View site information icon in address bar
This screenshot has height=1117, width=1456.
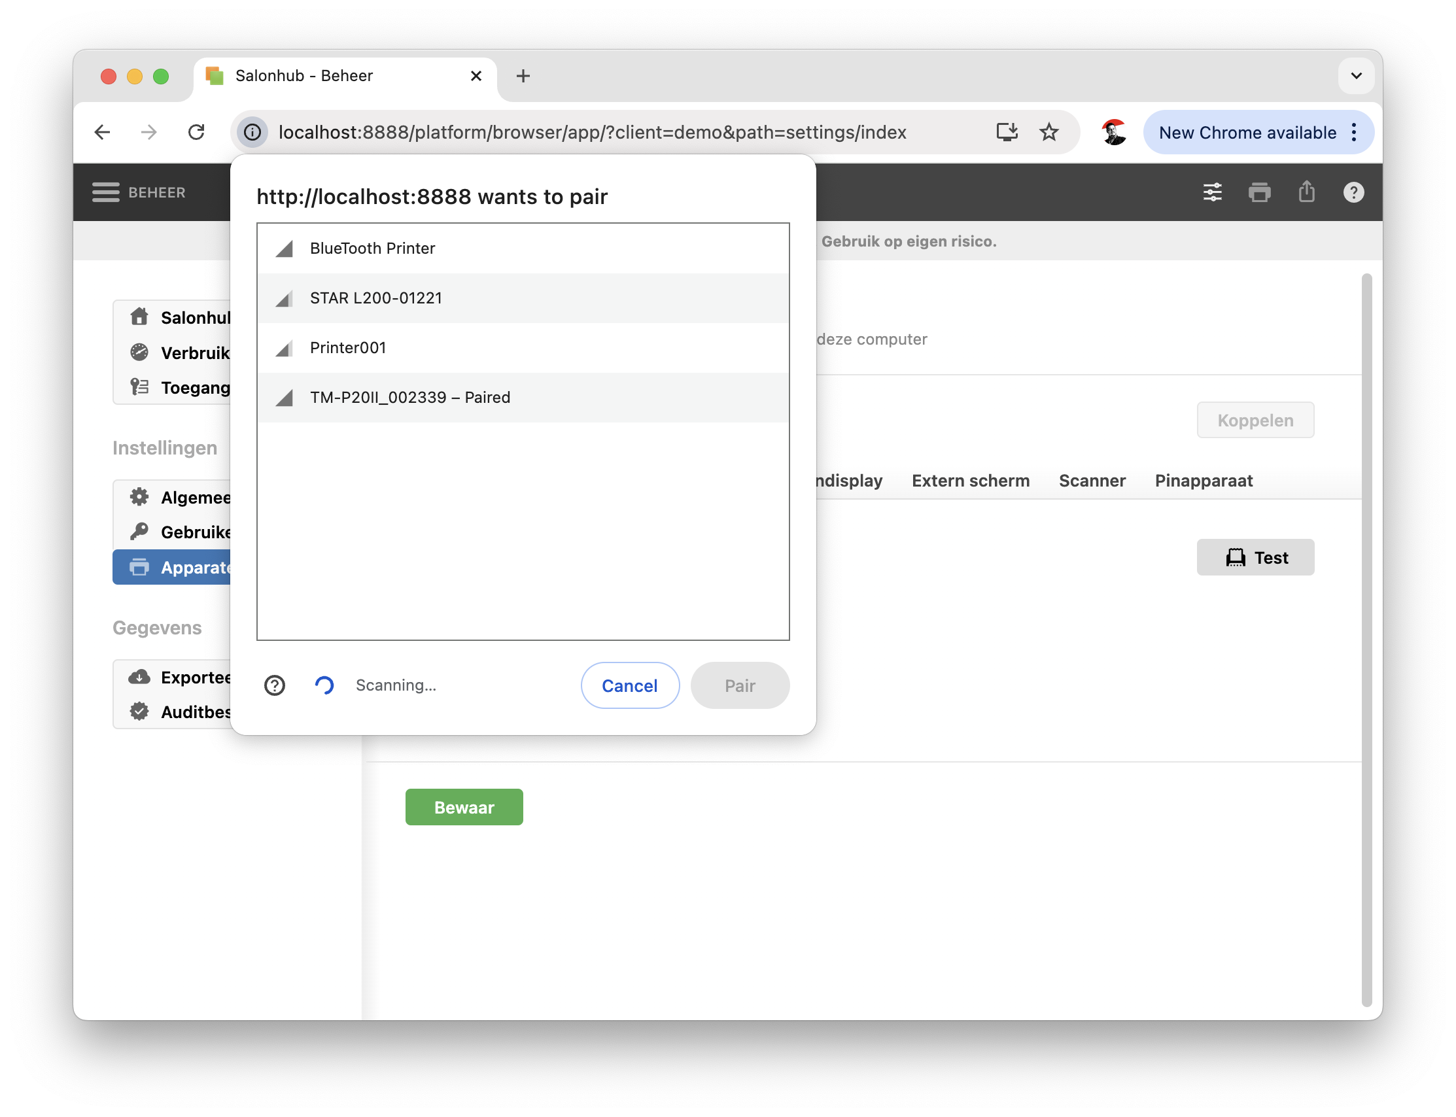coord(252,132)
